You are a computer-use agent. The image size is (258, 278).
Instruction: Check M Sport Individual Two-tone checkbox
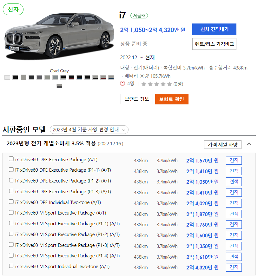click(11, 266)
